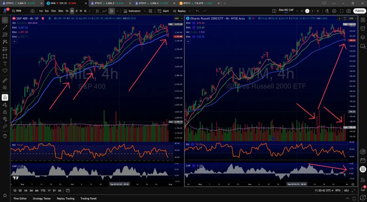This screenshot has height=202, width=367.
Task: Open indicator templates grid icon
Action: [x=150, y=11]
